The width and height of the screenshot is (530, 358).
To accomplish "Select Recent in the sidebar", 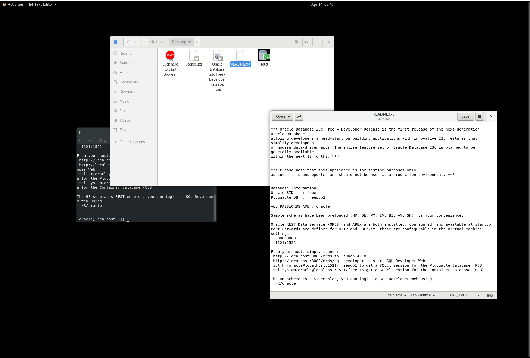I will pos(134,53).
